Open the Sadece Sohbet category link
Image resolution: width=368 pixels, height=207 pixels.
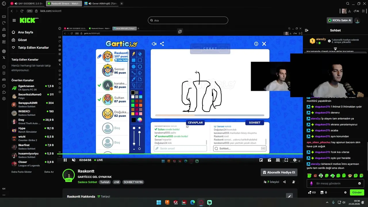[x=87, y=182]
